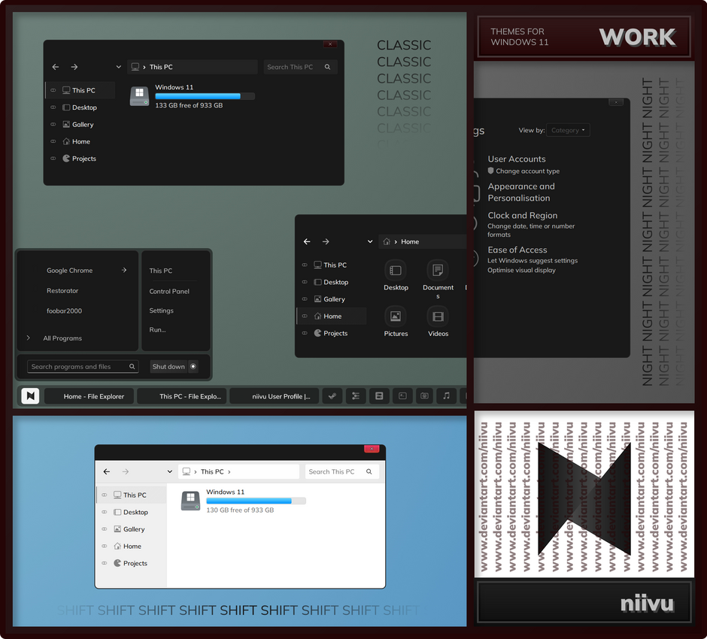Open the start menu logo button on taskbar
This screenshot has height=639, width=707.
click(x=30, y=396)
